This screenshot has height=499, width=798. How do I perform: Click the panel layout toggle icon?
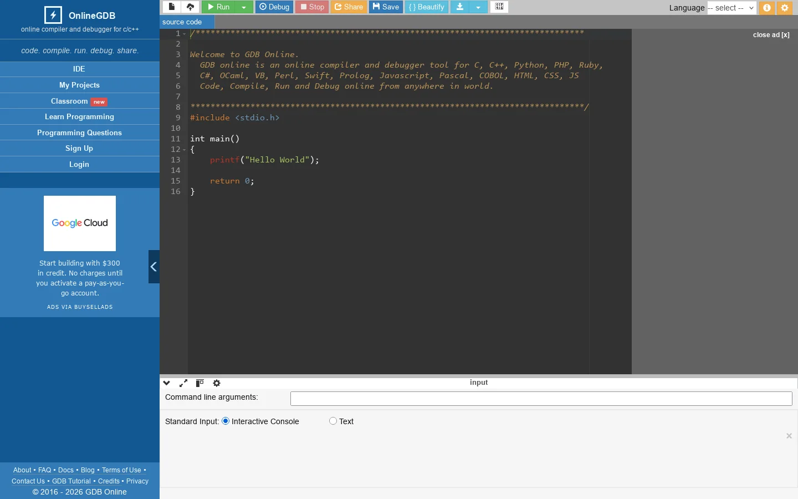[200, 383]
